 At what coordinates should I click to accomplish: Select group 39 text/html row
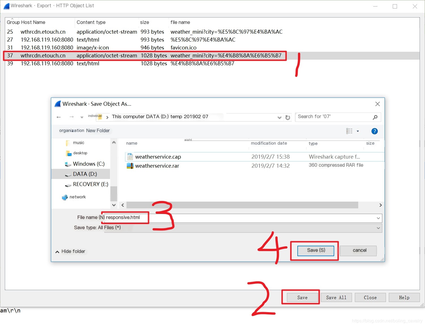coord(212,63)
